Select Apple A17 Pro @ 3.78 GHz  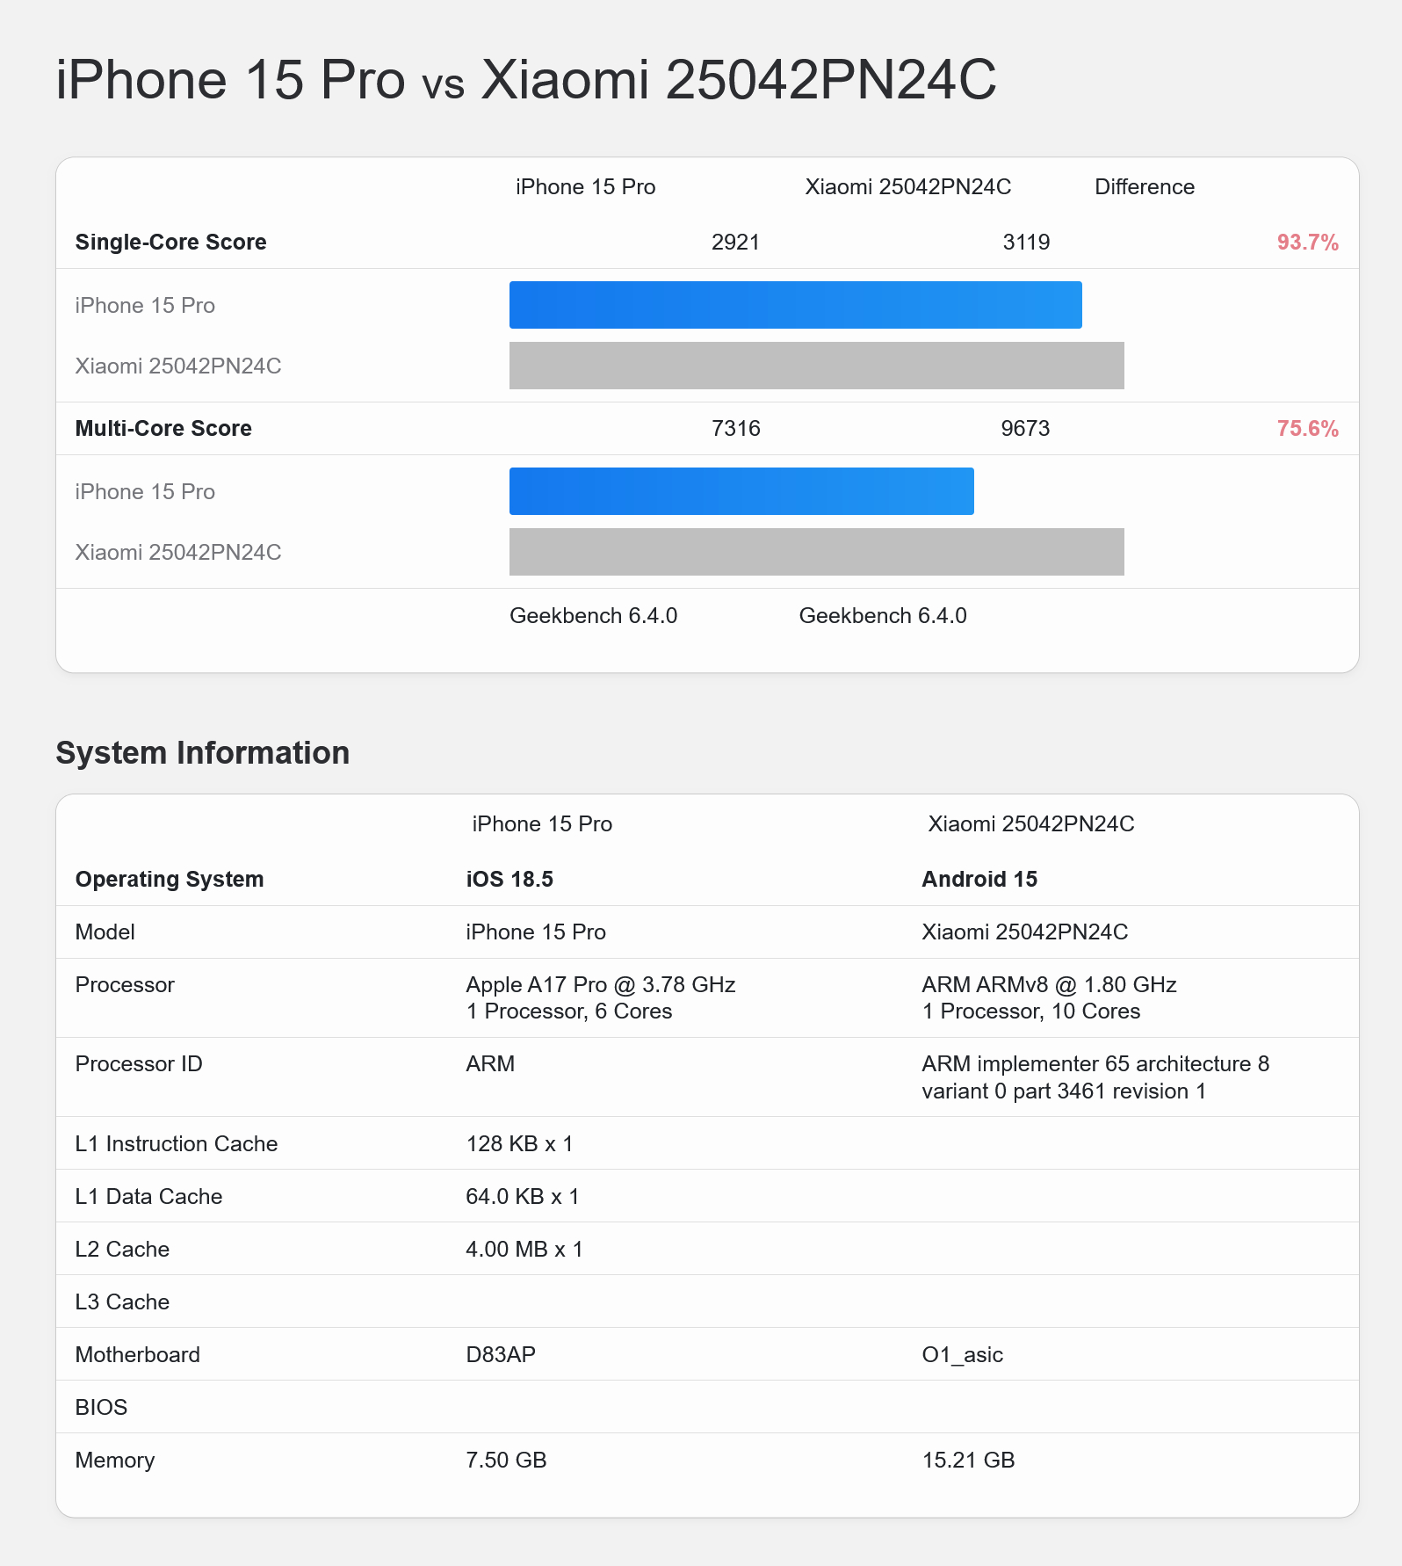[601, 985]
